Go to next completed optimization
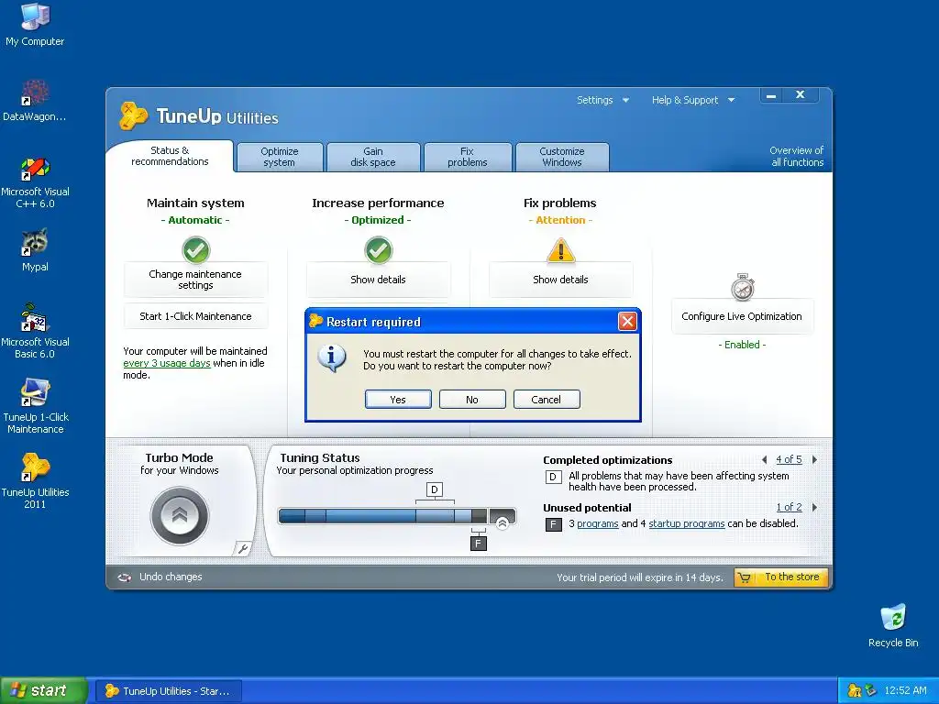 [x=814, y=460]
